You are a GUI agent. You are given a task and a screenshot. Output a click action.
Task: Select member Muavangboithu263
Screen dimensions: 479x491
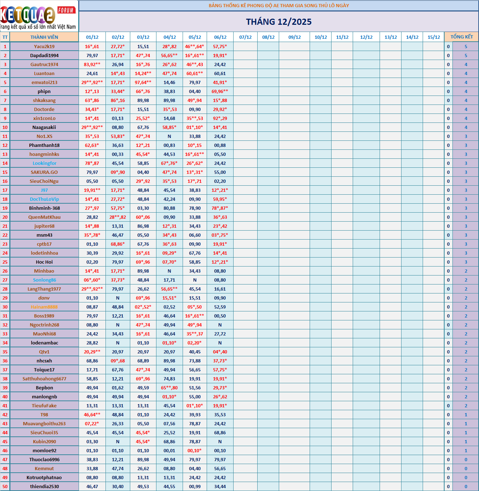44,423
